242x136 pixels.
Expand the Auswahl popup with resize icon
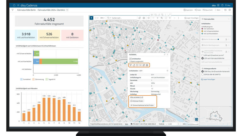[x=164, y=54]
